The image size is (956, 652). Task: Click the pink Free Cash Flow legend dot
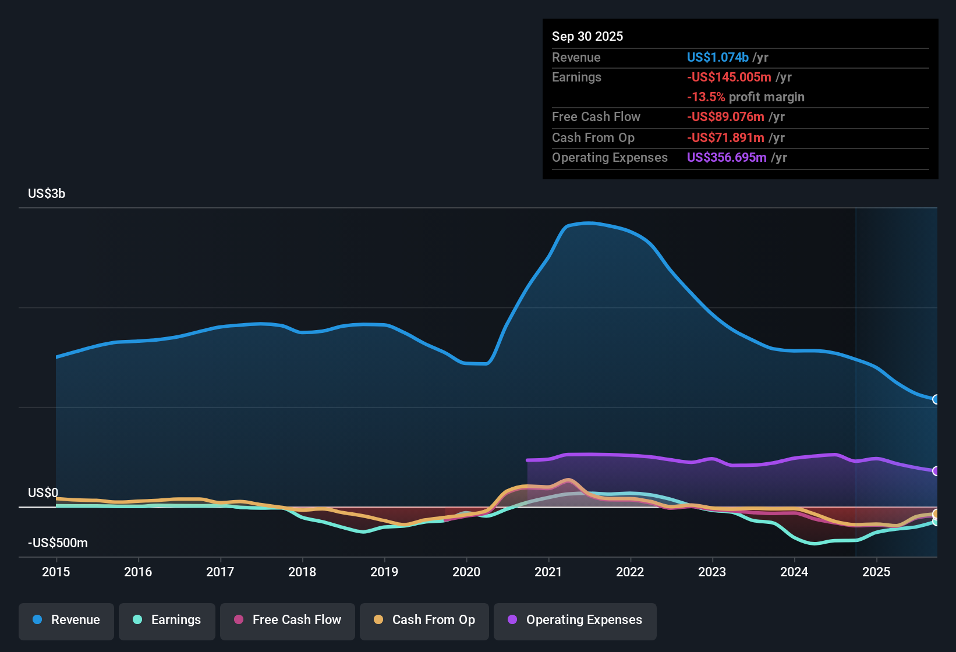pos(239,620)
